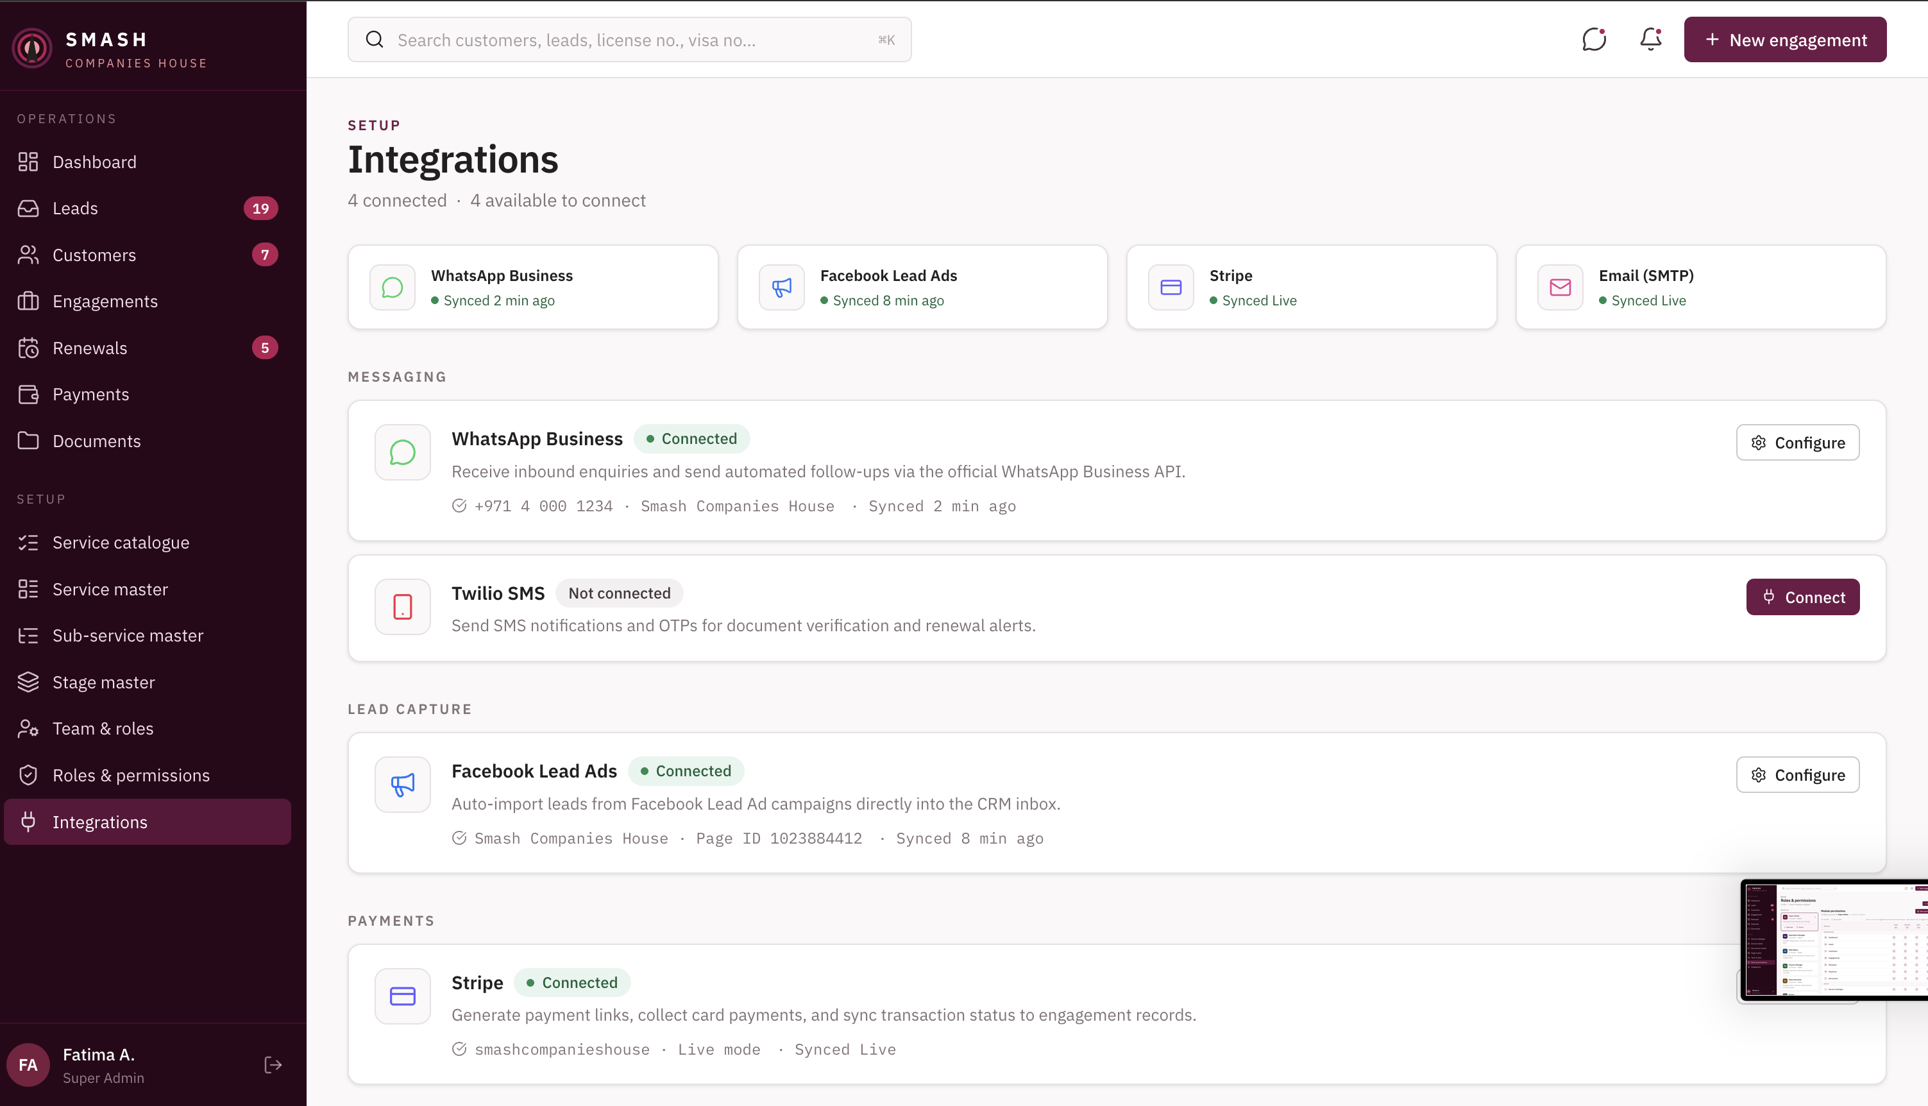The height and width of the screenshot is (1106, 1928).
Task: Open Service catalogue setup page
Action: [x=148, y=542]
